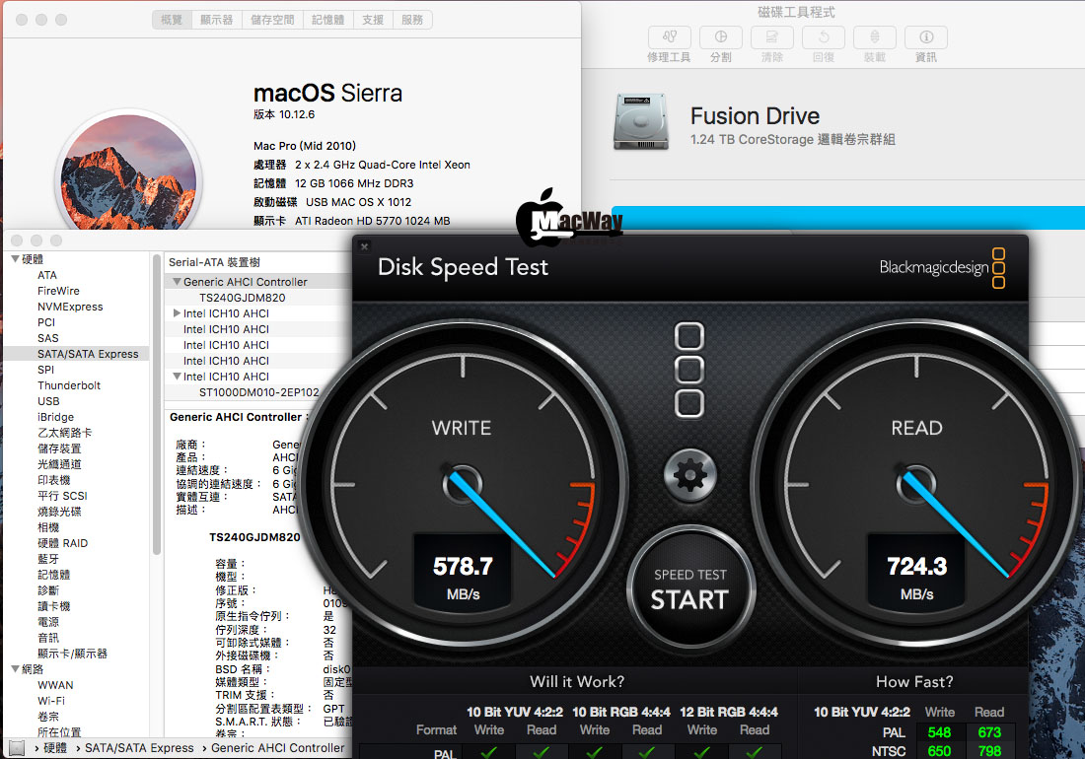Select Thunderbolt in the sidebar

69,385
